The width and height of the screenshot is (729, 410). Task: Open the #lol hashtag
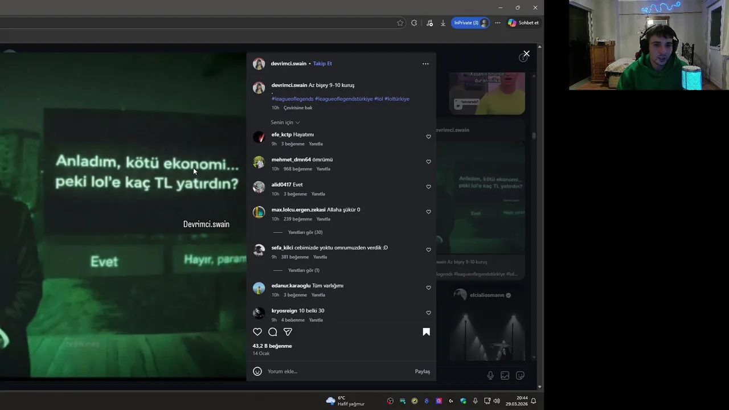[379, 99]
